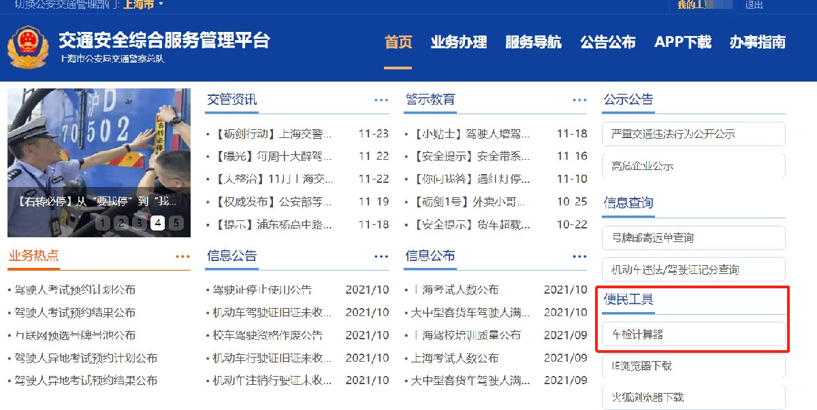Click IE浏览器下载 button
The width and height of the screenshot is (817, 410).
(x=694, y=366)
